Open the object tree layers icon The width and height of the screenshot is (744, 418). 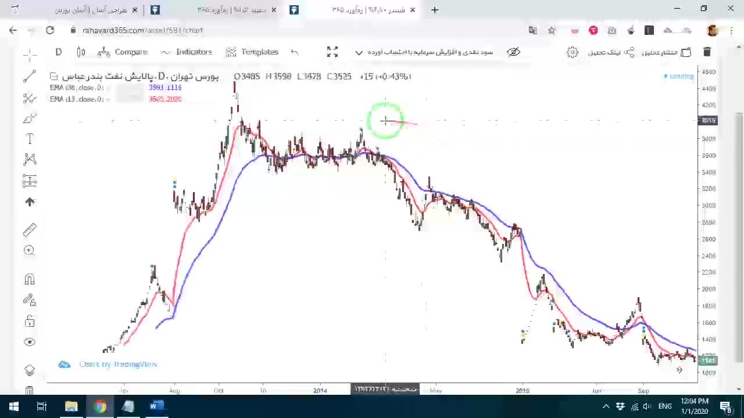click(x=30, y=370)
